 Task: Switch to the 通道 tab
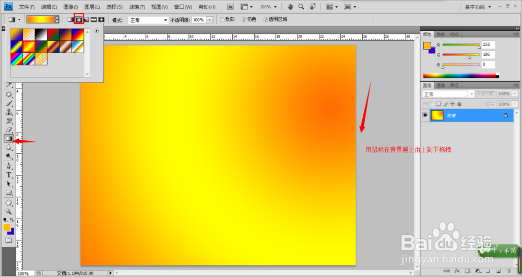tap(441, 86)
